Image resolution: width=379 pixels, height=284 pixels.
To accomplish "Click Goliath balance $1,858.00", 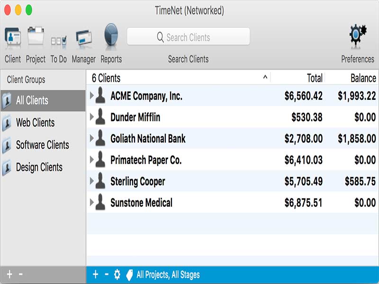I will tap(357, 139).
